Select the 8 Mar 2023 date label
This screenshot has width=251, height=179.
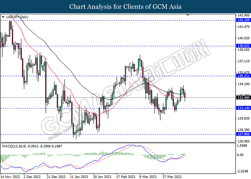click(x=148, y=177)
